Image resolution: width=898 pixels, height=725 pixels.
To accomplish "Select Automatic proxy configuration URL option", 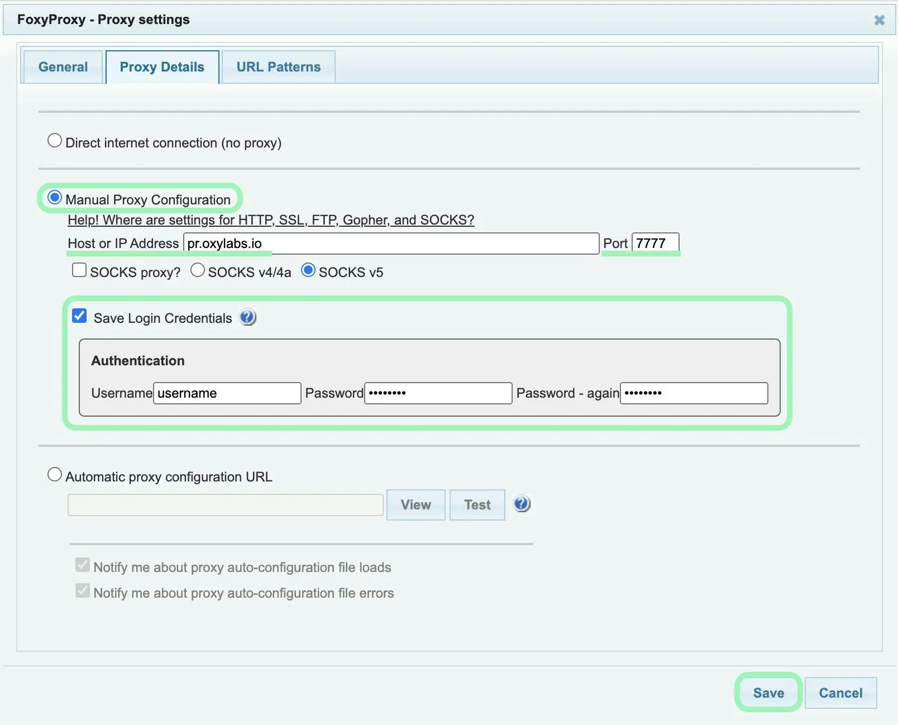I will (x=55, y=475).
